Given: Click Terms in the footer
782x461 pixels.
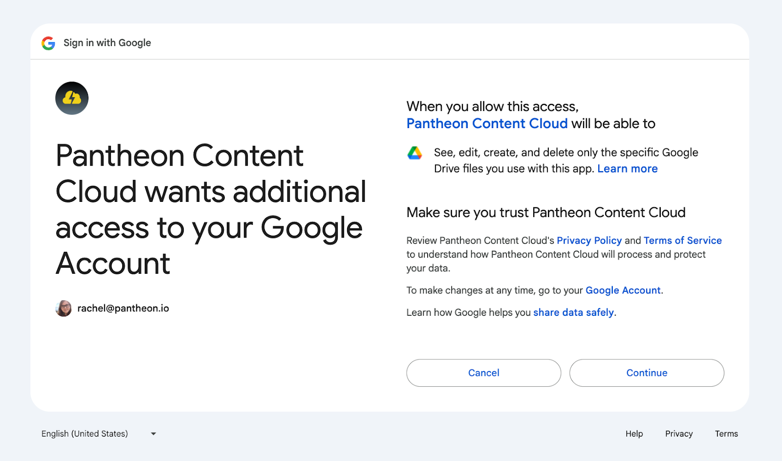Looking at the screenshot, I should point(726,434).
